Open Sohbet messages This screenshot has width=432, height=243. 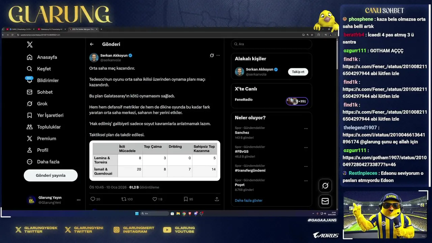click(39, 92)
